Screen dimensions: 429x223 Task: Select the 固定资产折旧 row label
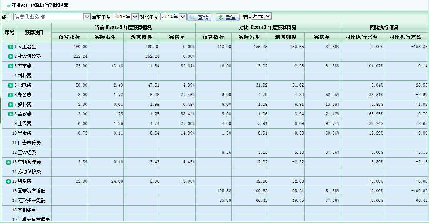click(x=32, y=191)
